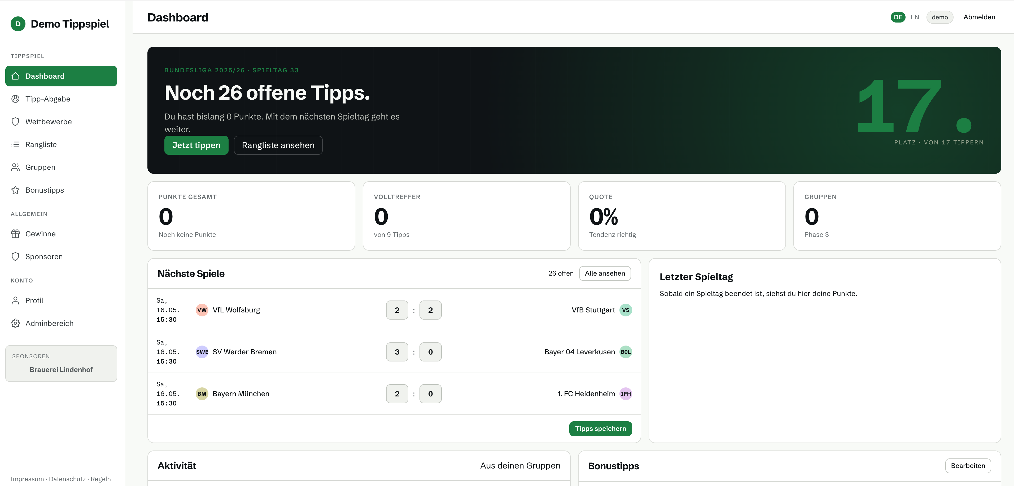Edit SV Werder Bremen home score field
This screenshot has height=486, width=1014.
point(397,352)
